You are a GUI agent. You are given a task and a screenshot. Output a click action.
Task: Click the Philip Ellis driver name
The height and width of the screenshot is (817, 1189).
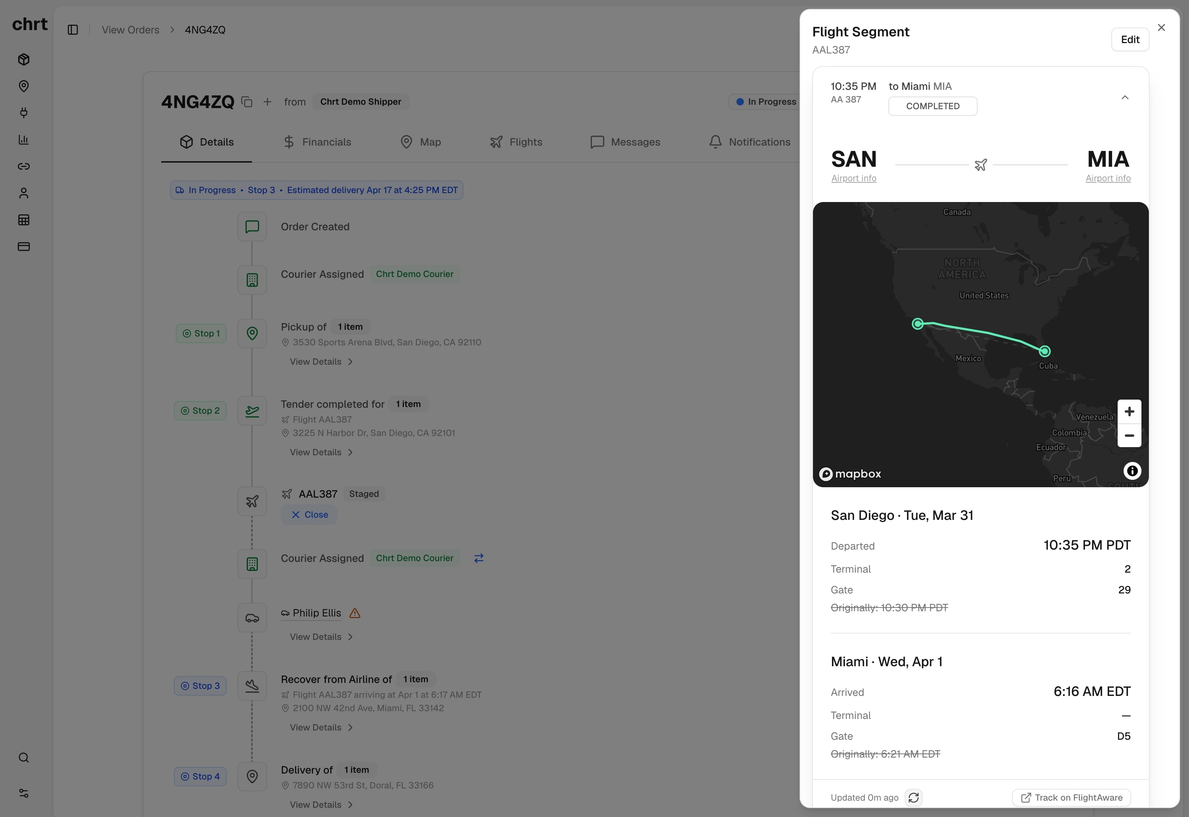pyautogui.click(x=317, y=613)
